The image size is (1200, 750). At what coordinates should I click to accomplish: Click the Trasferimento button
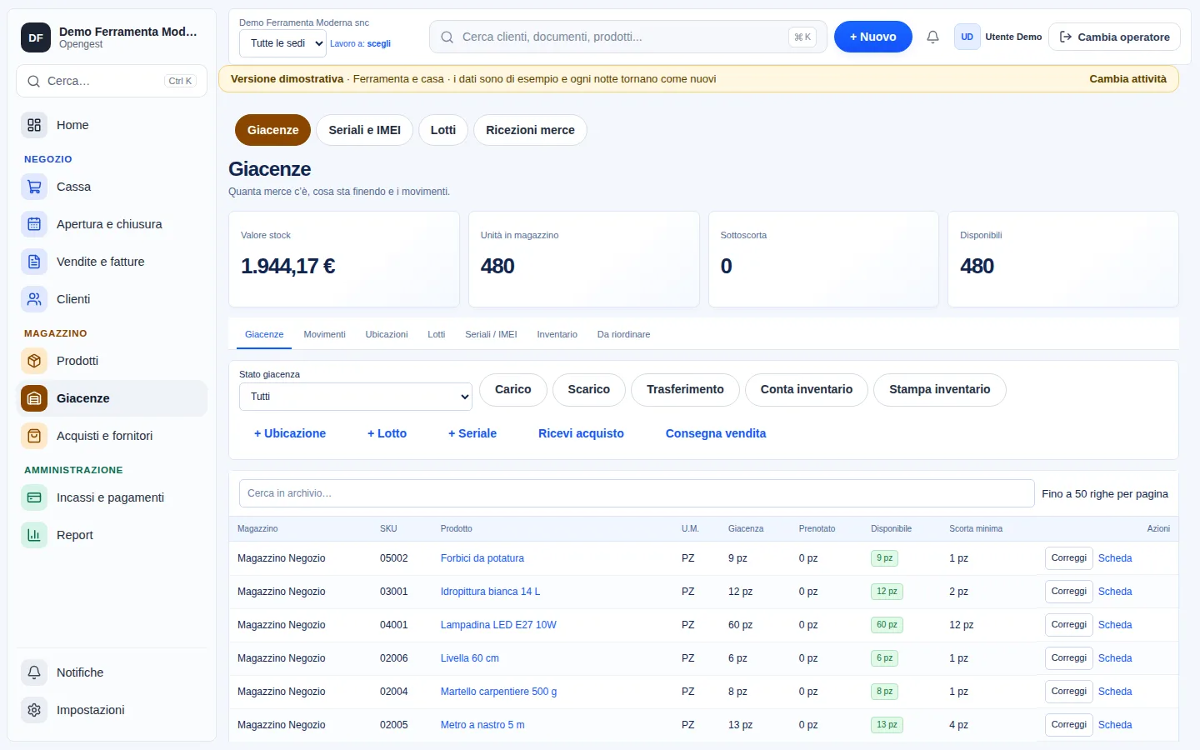(x=685, y=389)
